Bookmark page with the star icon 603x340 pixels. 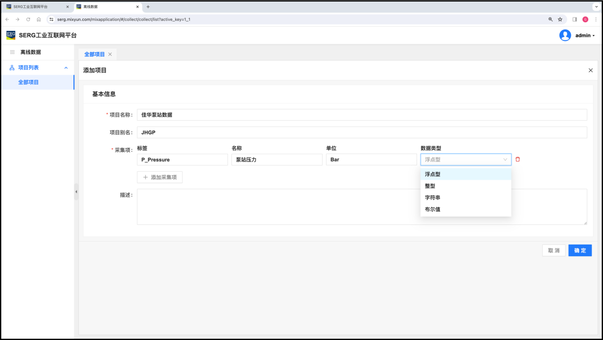click(x=560, y=19)
